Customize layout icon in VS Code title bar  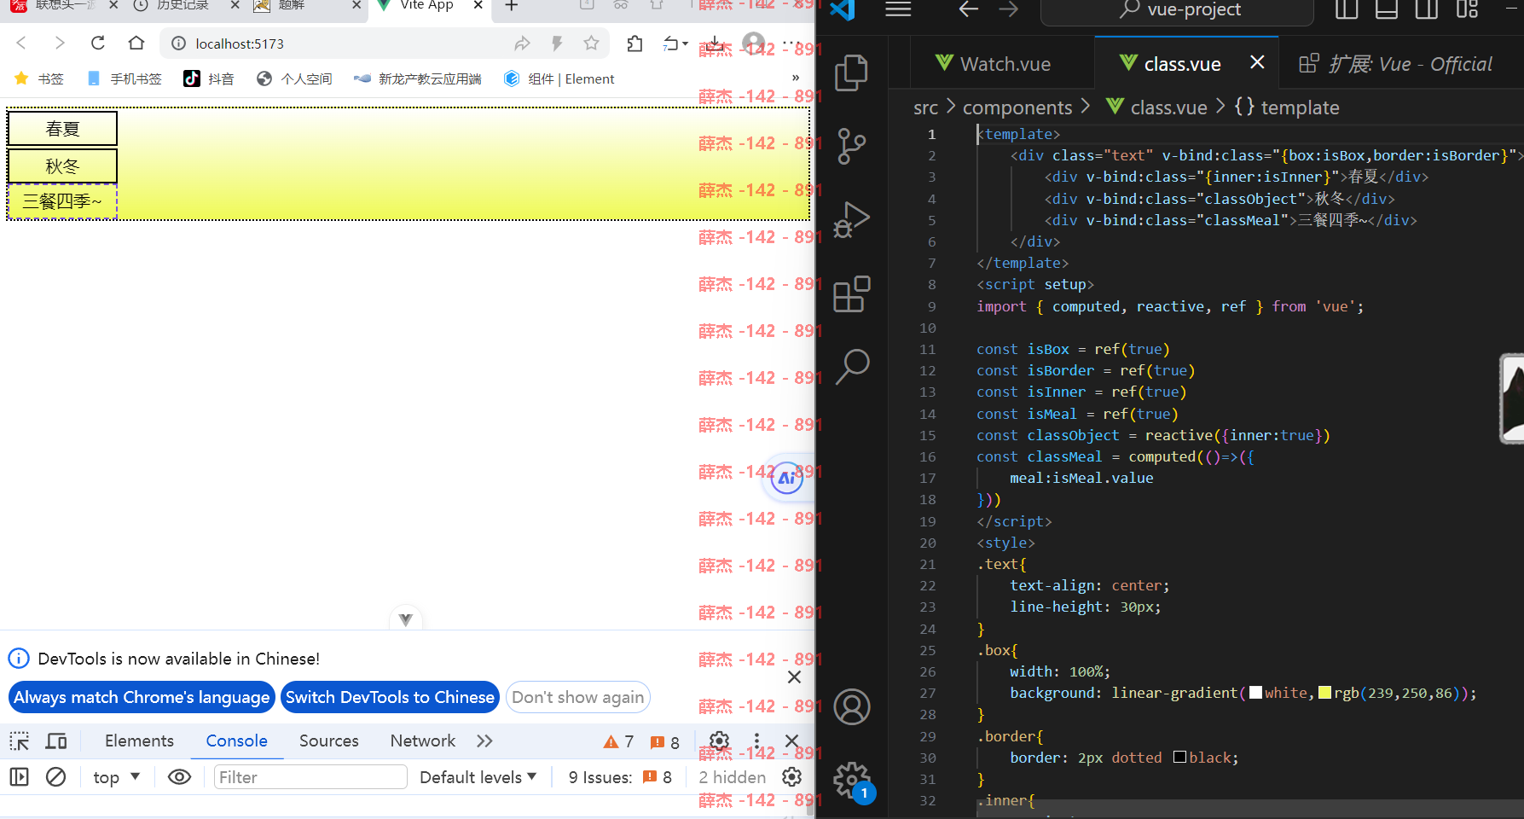pos(1467,9)
